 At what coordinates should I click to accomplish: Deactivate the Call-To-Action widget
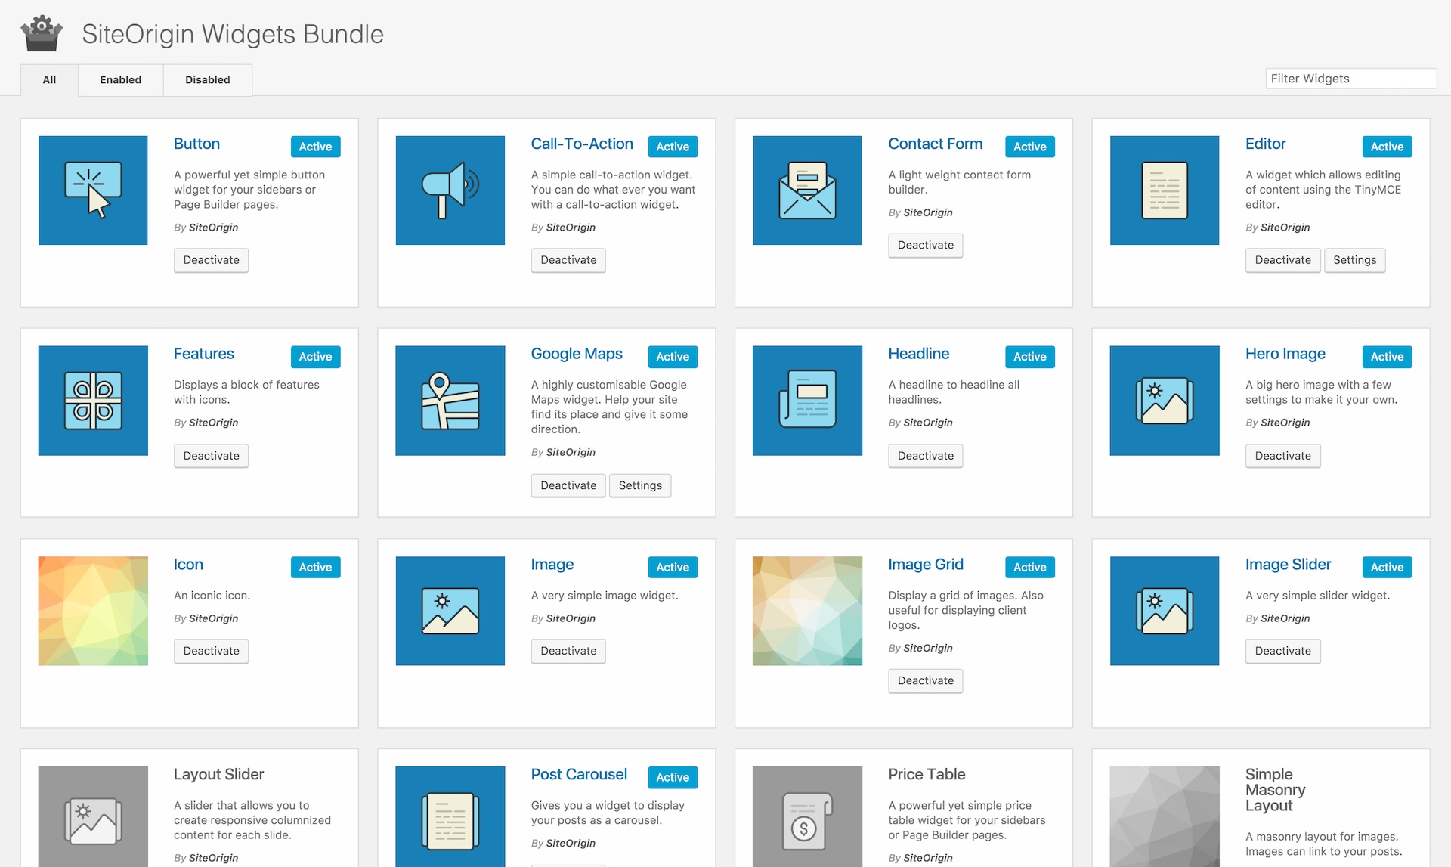[568, 260]
